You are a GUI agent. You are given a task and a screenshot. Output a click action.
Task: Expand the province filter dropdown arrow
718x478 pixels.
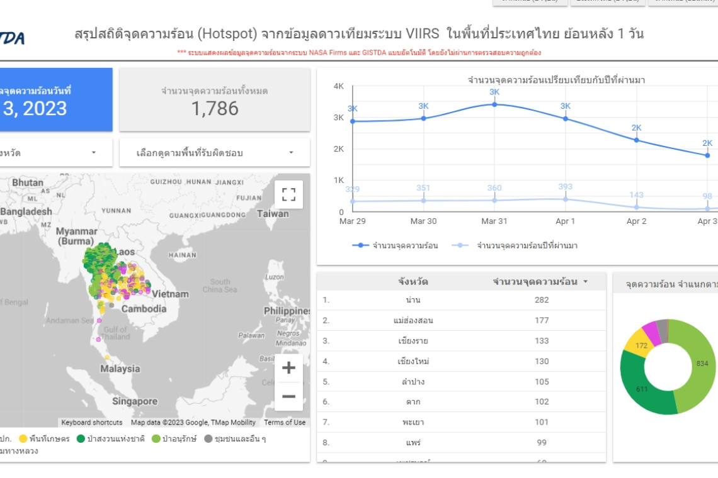(x=94, y=153)
